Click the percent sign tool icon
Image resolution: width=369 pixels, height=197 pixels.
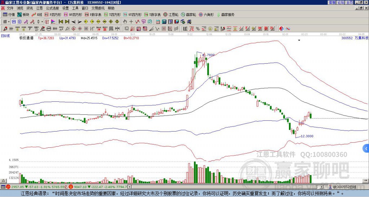point(198,29)
